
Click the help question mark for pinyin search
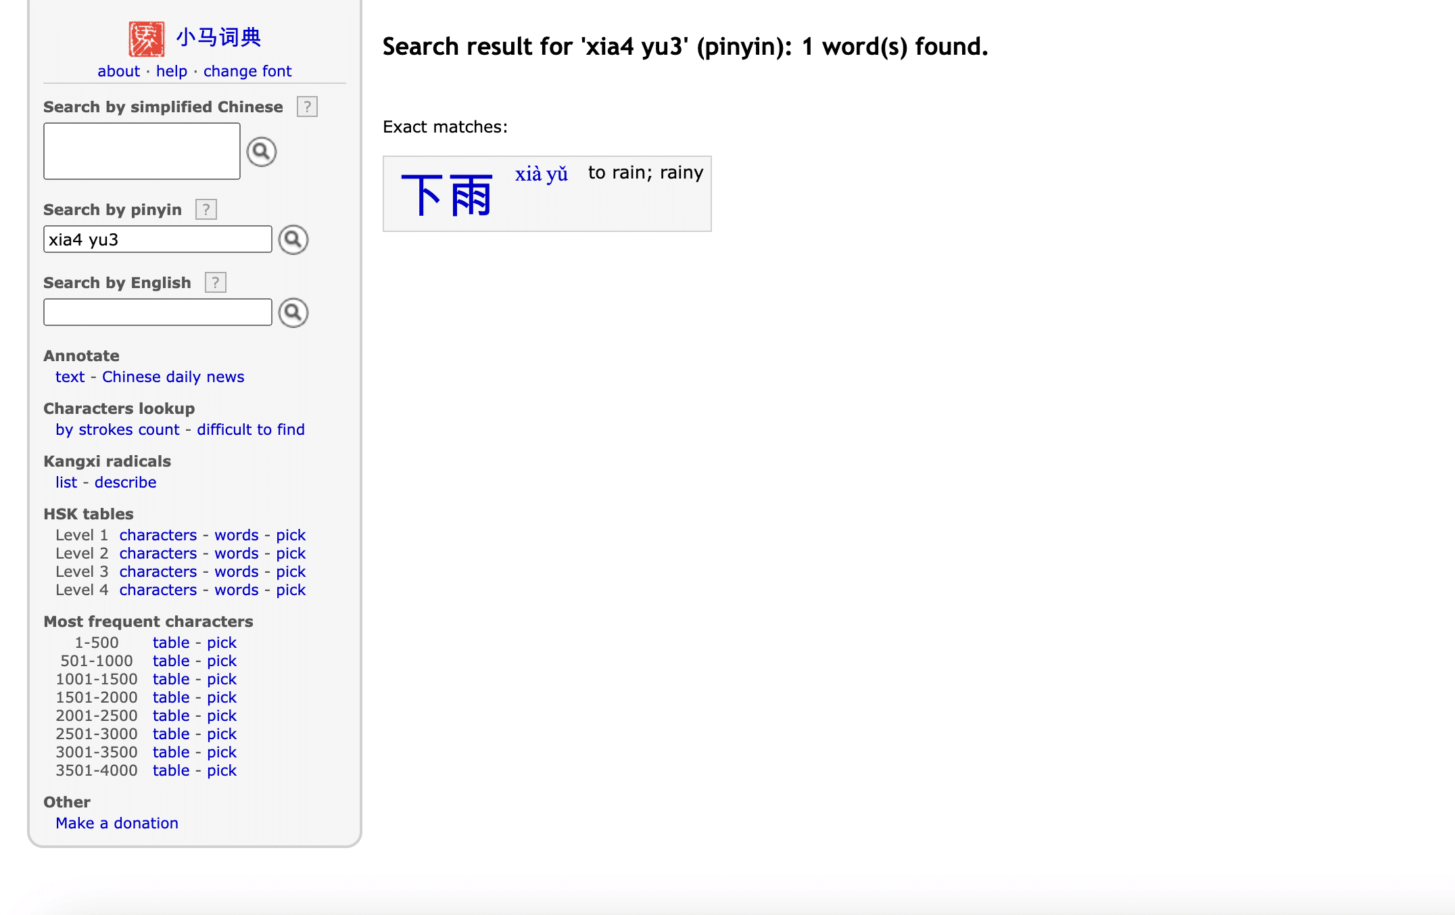(x=206, y=210)
